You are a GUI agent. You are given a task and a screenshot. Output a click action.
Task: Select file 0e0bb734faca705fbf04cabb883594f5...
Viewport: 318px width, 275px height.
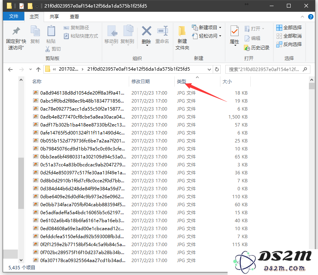(82, 205)
